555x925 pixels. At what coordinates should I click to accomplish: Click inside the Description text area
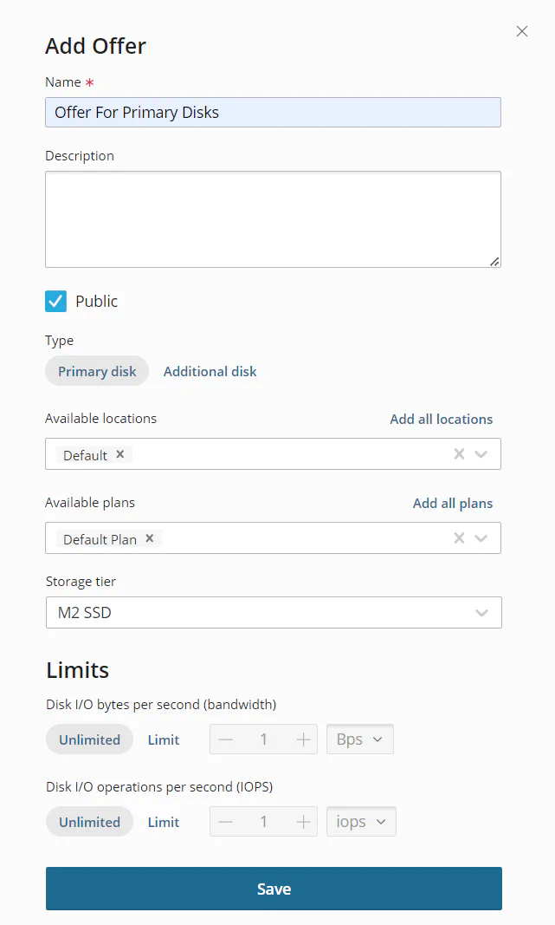click(x=273, y=218)
